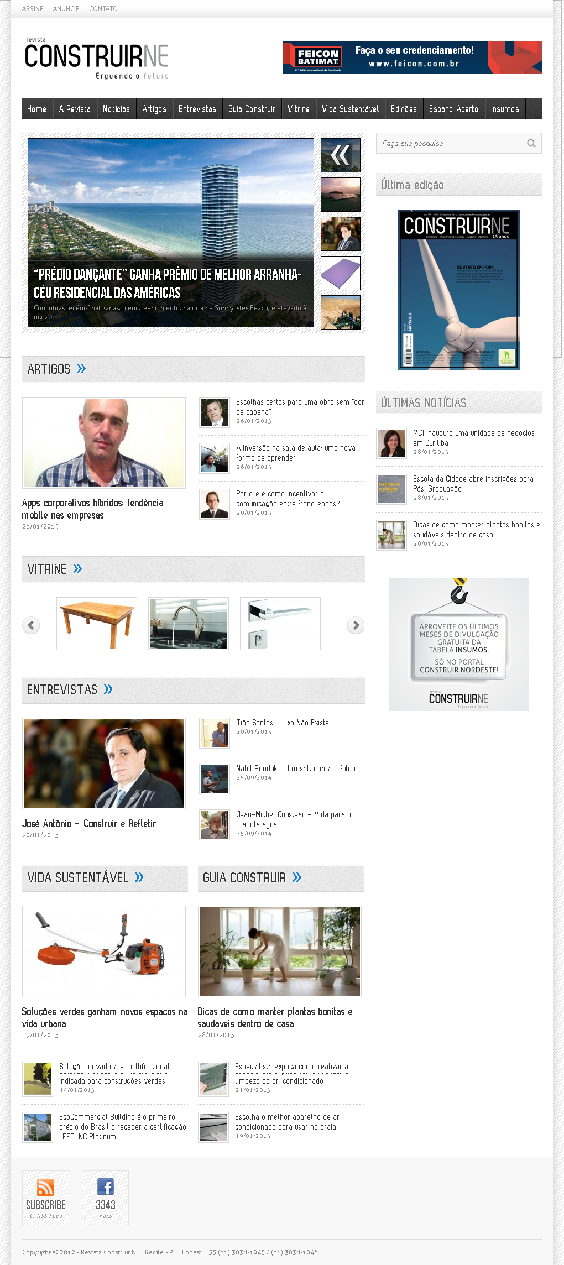564x1265 pixels.
Task: Click the Vitrine heading double-chevron
Action: [77, 569]
